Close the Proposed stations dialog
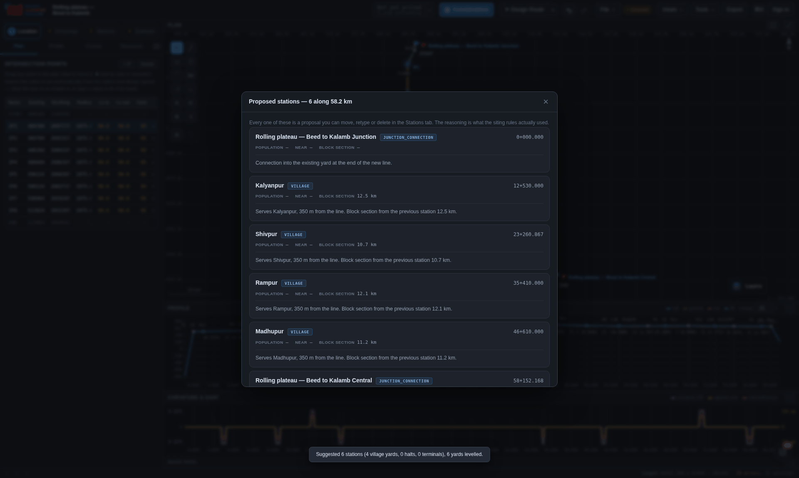This screenshot has height=478, width=799. point(546,102)
